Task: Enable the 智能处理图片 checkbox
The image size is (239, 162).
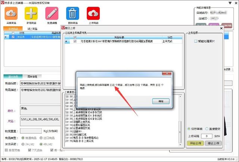Action: pos(196,41)
